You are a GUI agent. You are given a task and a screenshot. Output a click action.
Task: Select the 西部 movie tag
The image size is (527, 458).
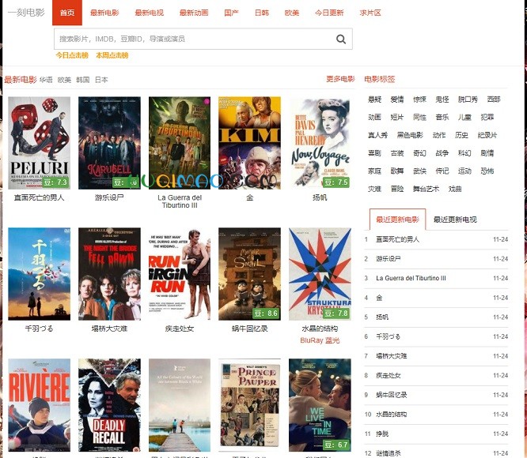pyautogui.click(x=494, y=99)
